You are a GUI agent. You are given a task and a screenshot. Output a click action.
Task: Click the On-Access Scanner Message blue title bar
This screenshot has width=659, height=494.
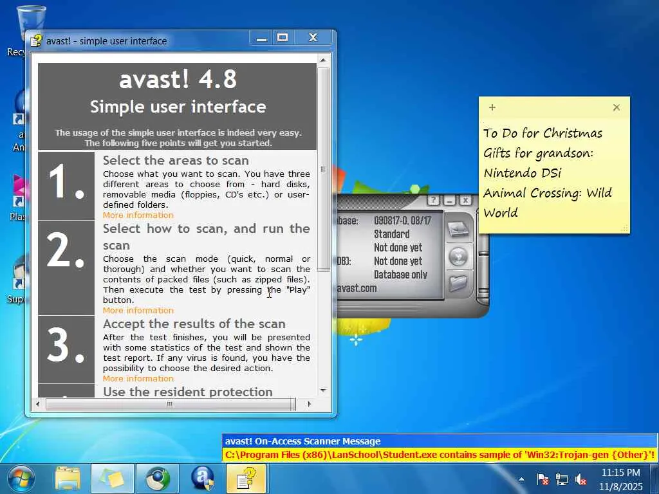click(x=439, y=441)
